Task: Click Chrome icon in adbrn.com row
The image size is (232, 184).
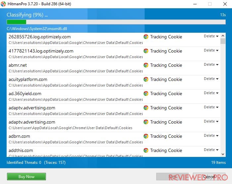Action: click(146, 136)
